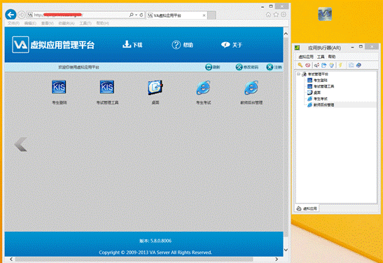
Task: Click the blue cube icon in AR toolbar
Action: tap(358, 65)
